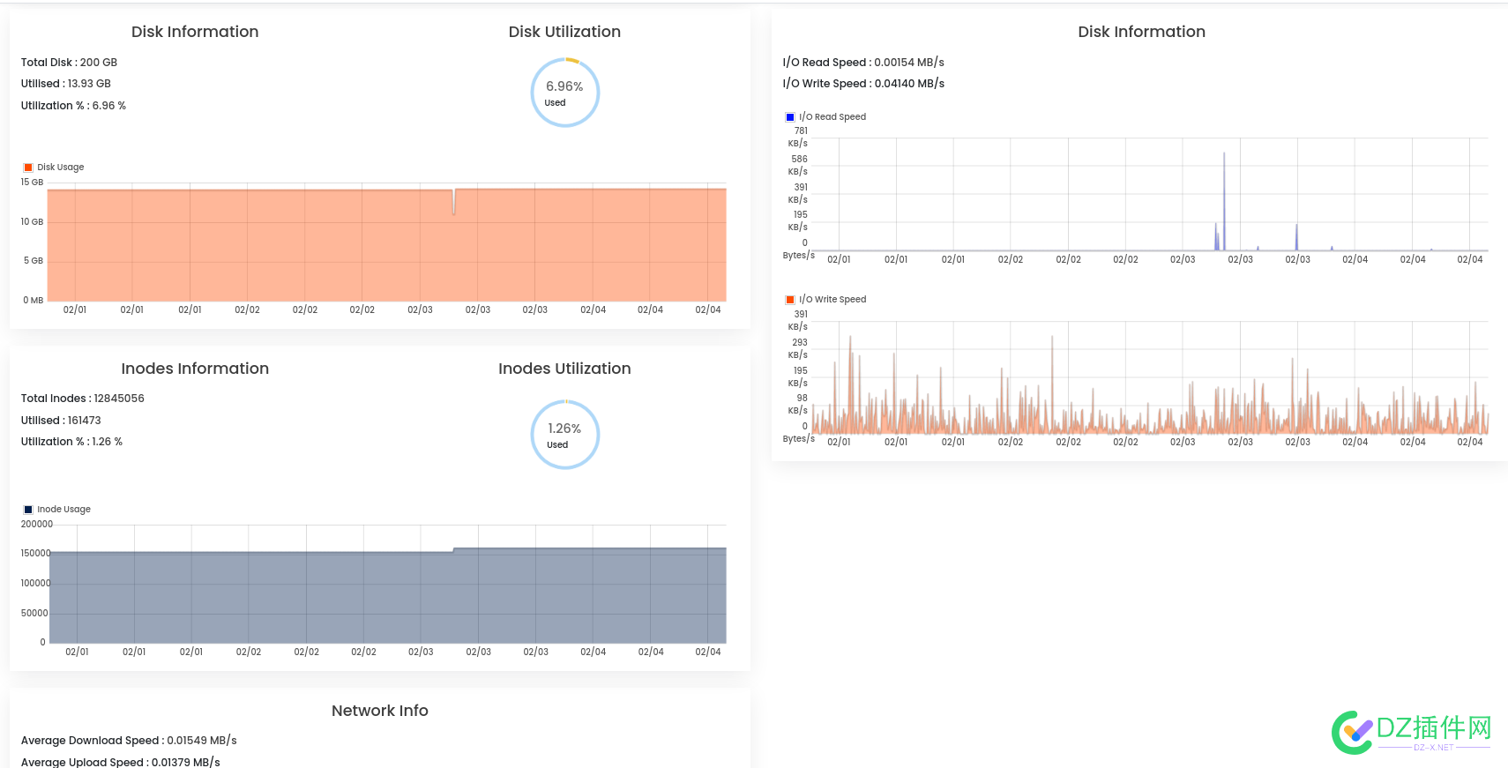Click the tallest I/O read speed spike
This screenshot has width=1508, height=768.
pos(1224,201)
